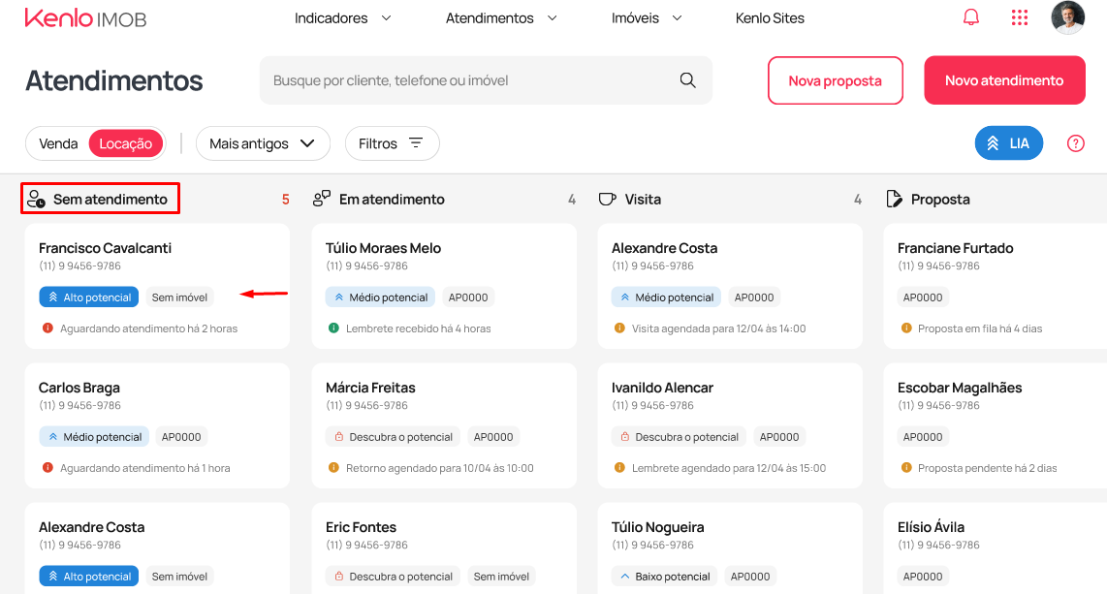The image size is (1107, 594).
Task: Click Médio potencial tag on Carlos Braga
Action: [x=94, y=437]
